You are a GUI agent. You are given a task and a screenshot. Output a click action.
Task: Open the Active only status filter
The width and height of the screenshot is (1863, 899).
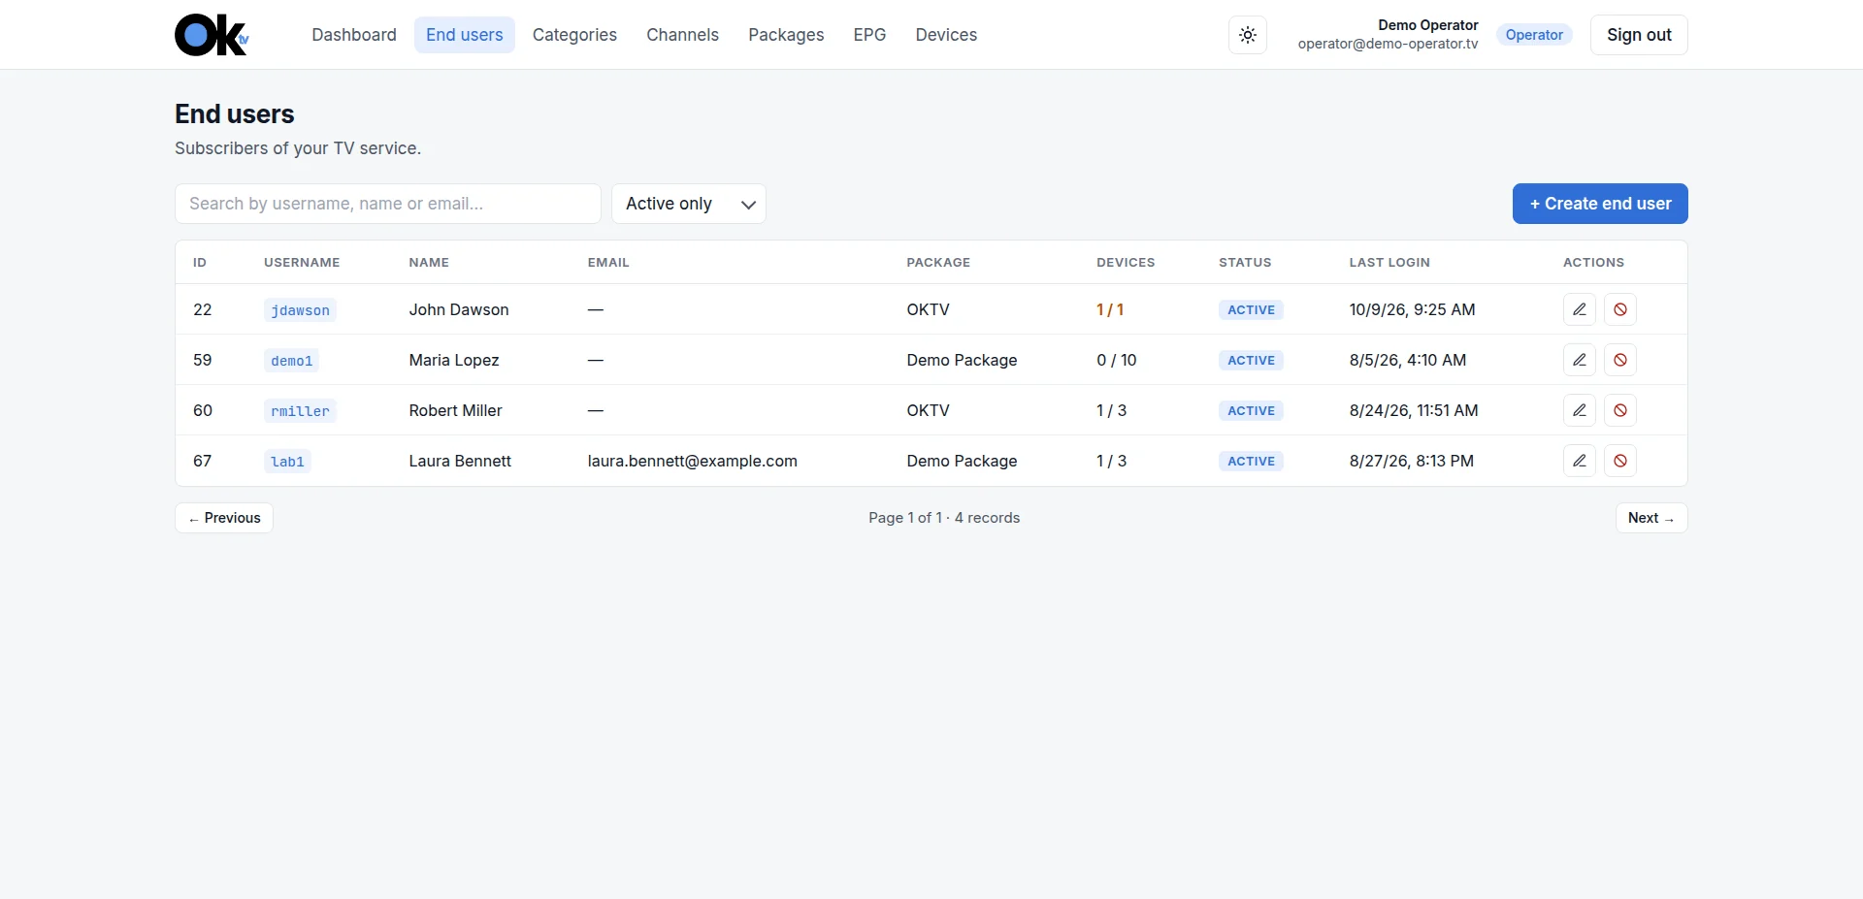pos(689,204)
